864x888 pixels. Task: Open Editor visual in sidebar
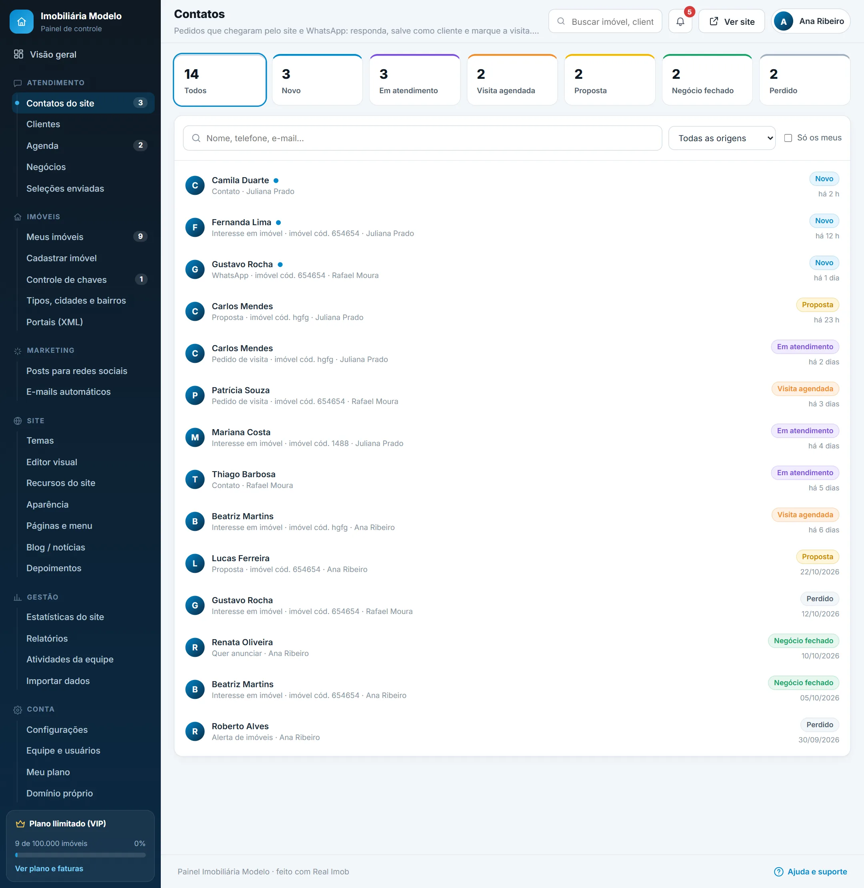coord(52,462)
